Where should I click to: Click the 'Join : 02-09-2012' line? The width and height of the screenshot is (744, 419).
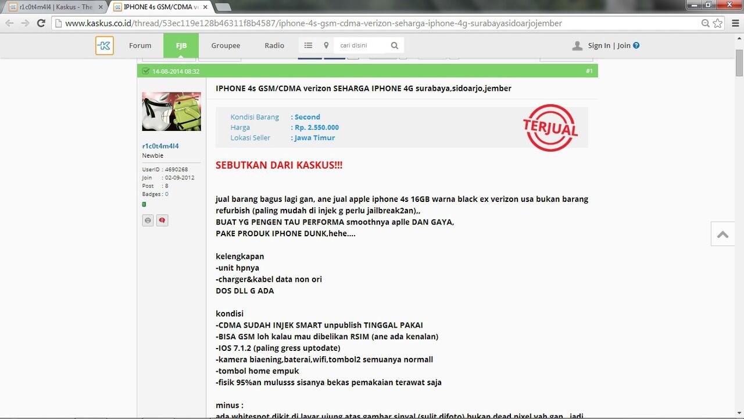[x=169, y=177]
